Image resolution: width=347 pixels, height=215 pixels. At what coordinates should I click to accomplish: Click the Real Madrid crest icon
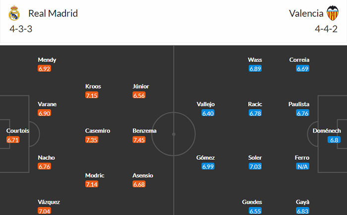coord(14,13)
